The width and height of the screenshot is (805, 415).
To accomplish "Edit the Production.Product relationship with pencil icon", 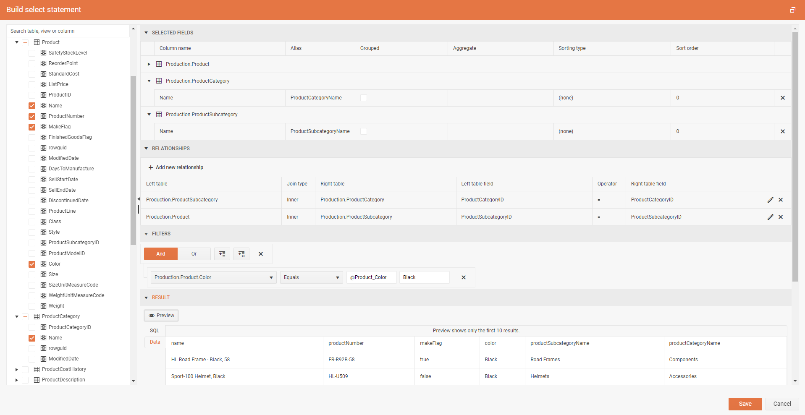I will point(770,217).
